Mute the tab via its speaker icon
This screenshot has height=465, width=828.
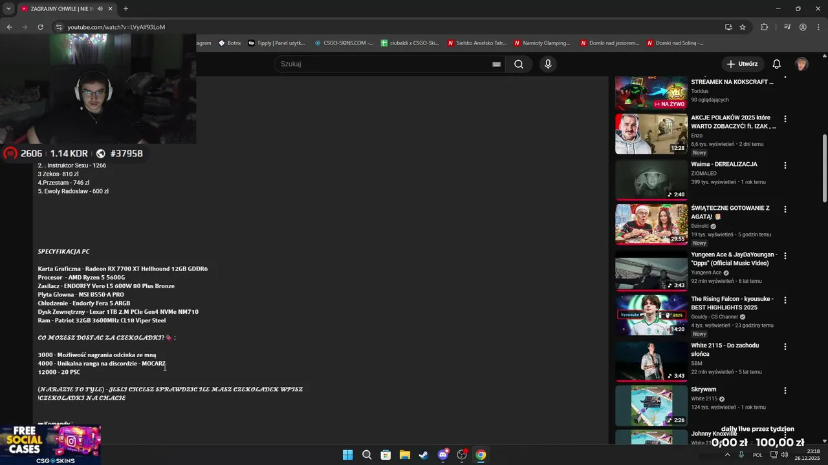pyautogui.click(x=100, y=8)
